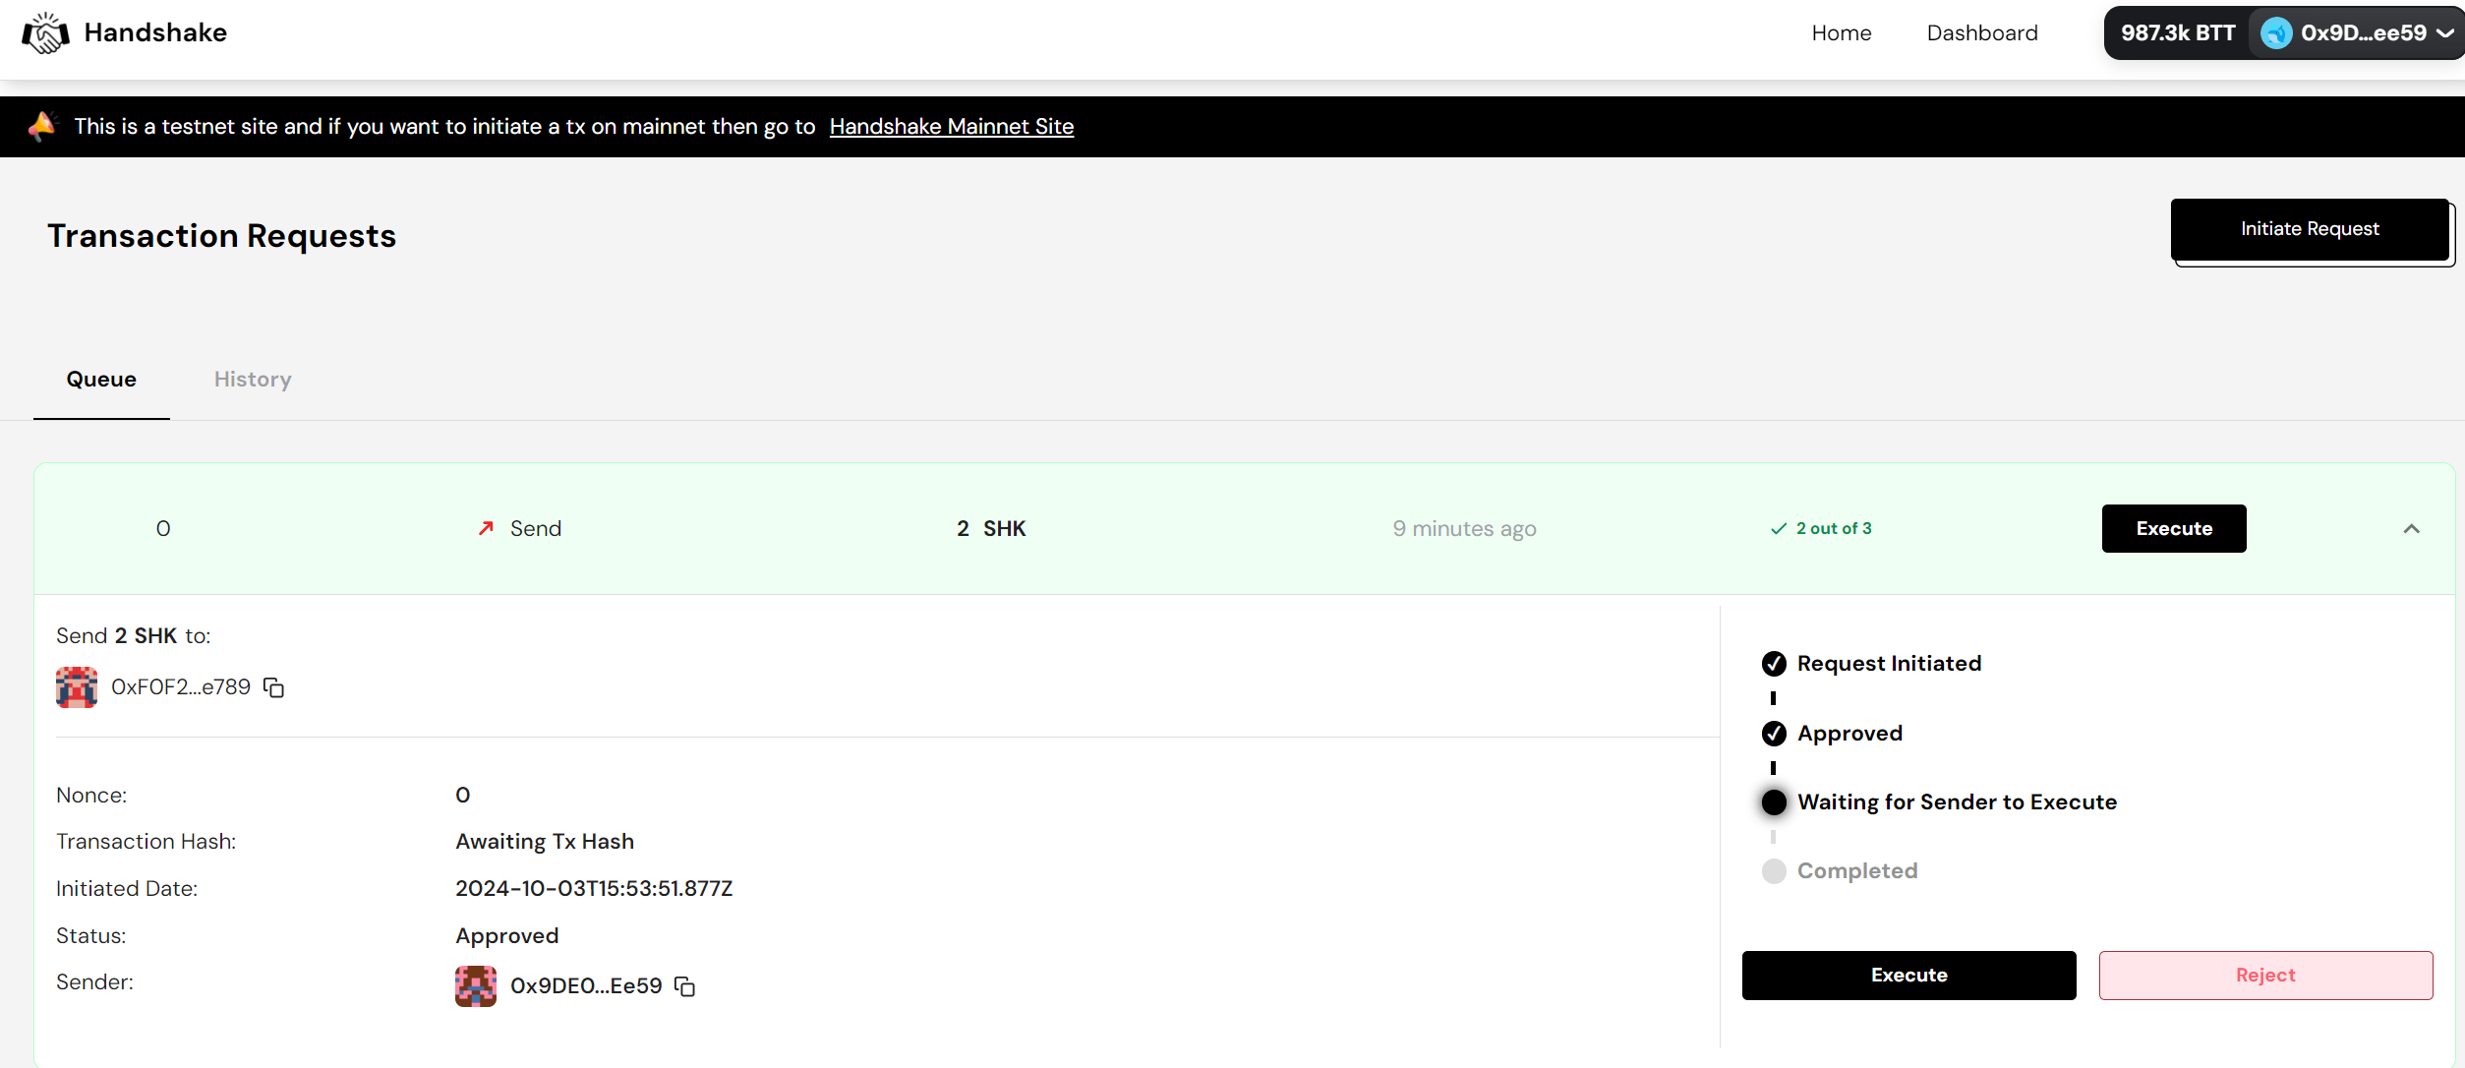Click the red Send arrow icon

pos(486,529)
